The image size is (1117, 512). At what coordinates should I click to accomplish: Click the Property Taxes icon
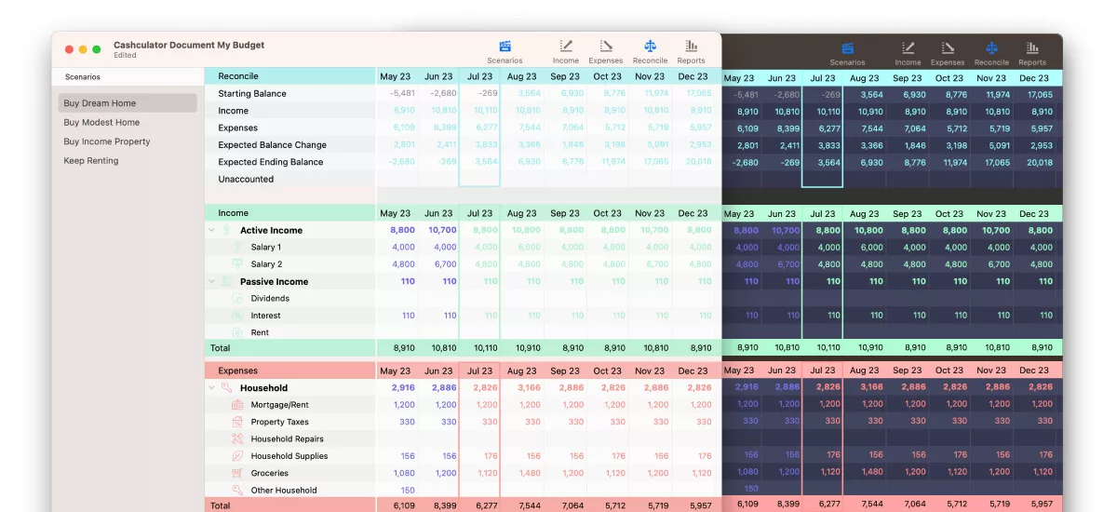236,422
